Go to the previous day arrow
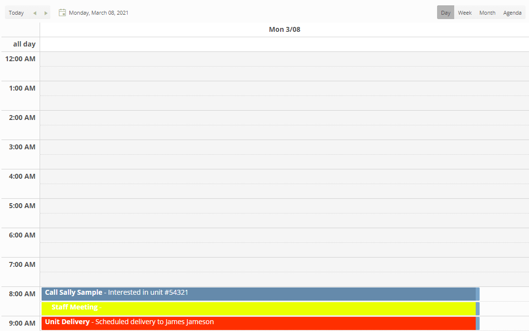 tap(34, 13)
